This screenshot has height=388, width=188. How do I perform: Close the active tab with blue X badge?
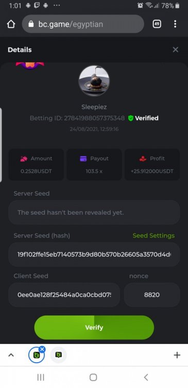click(42, 349)
